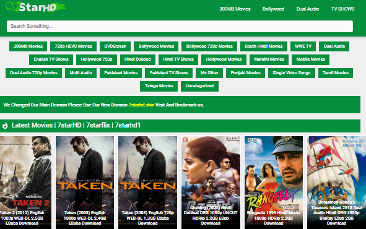This screenshot has width=366, height=229.
Task: Select the Bollywood menu item
Action: [273, 9]
